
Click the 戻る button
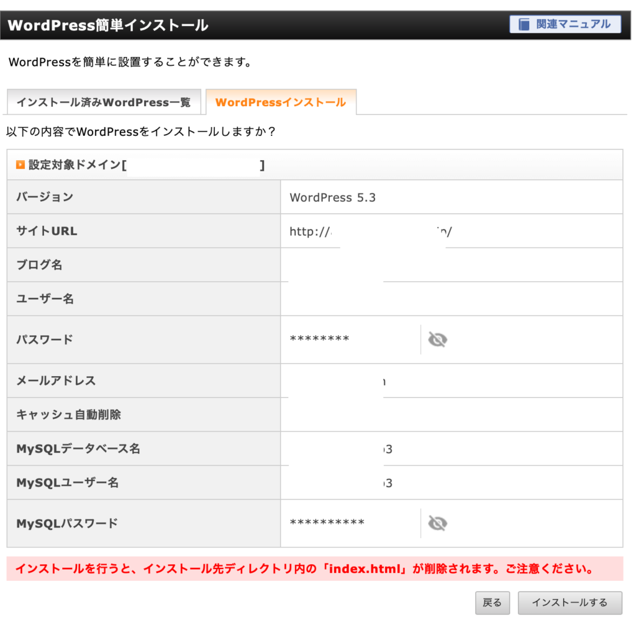[493, 603]
